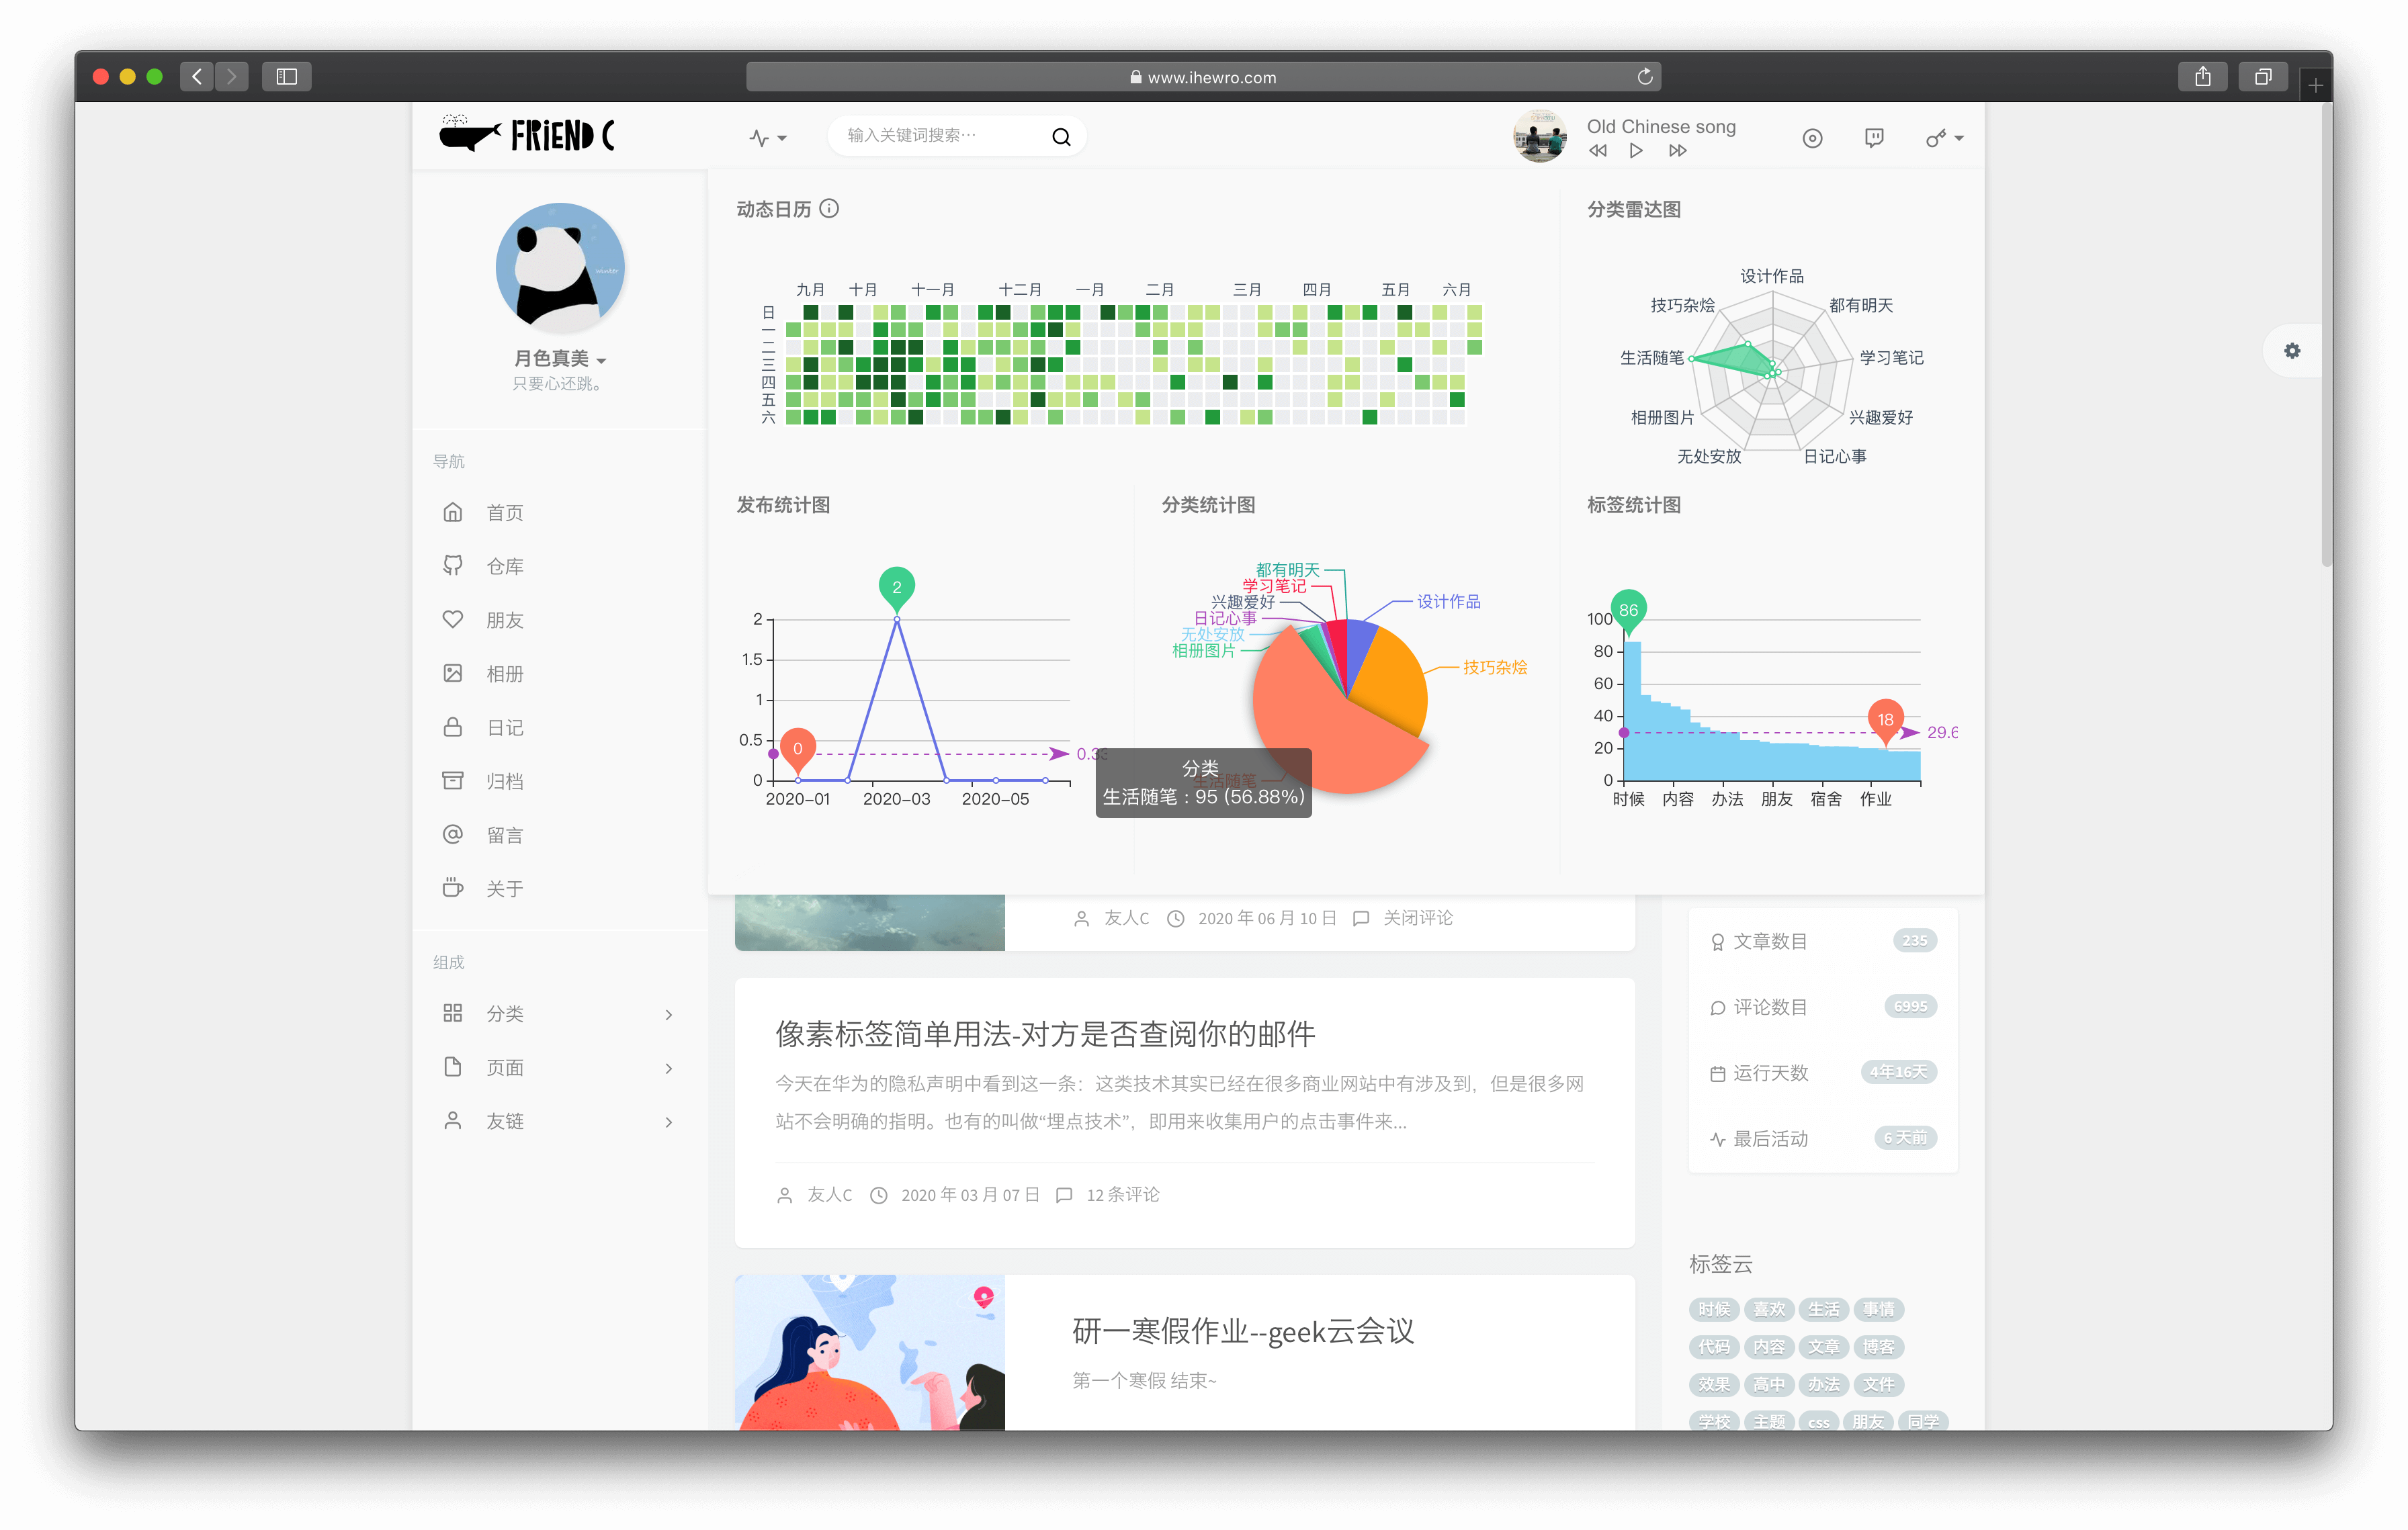Click the 运行天数 4年16天 badge
The image size is (2408, 1530).
[1898, 1073]
